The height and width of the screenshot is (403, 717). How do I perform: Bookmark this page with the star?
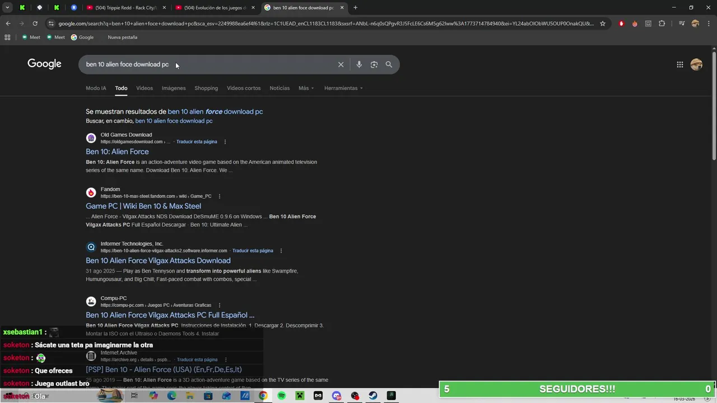603,24
